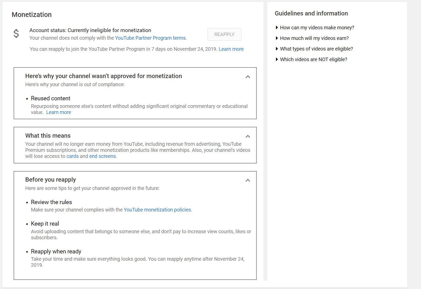Image resolution: width=421 pixels, height=289 pixels.
Task: Click the "Monetization" page heading
Action: tap(32, 15)
